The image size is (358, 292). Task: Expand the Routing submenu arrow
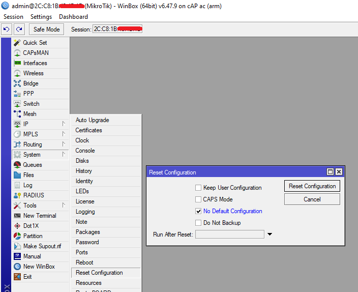64,144
